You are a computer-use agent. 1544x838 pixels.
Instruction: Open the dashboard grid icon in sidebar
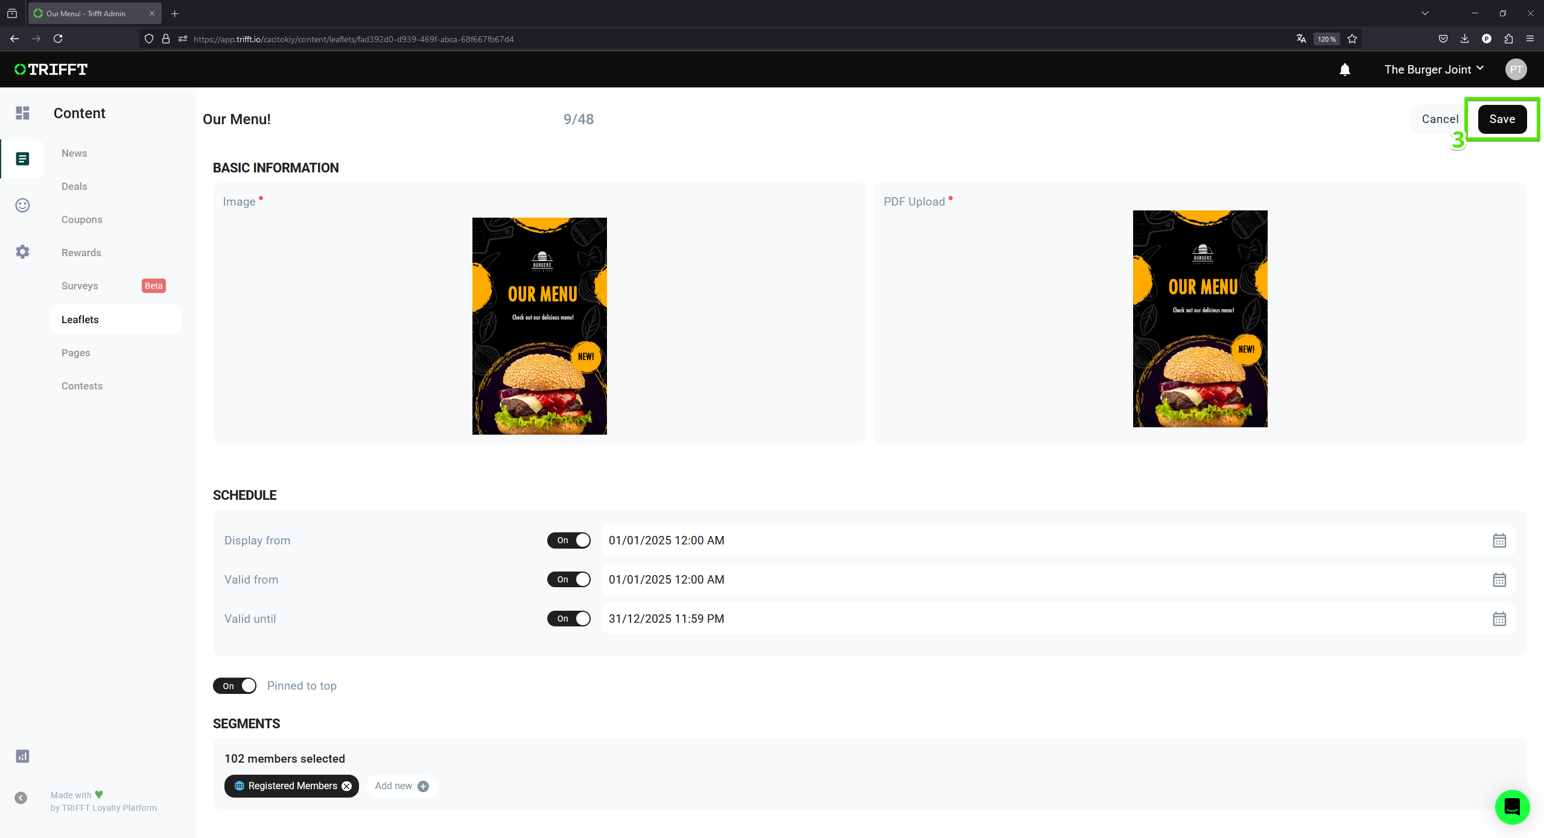pos(22,113)
